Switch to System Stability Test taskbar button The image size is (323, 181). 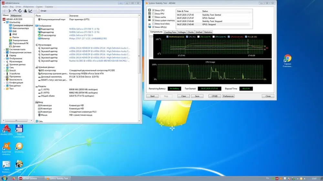coord(58,178)
